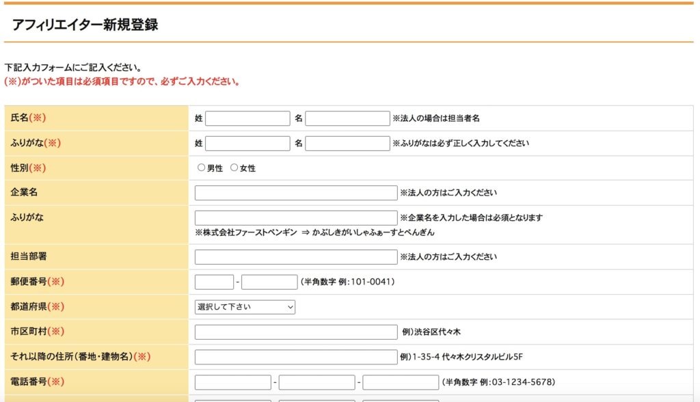Select the 女性 radio button
This screenshot has height=402, width=700.
234,167
